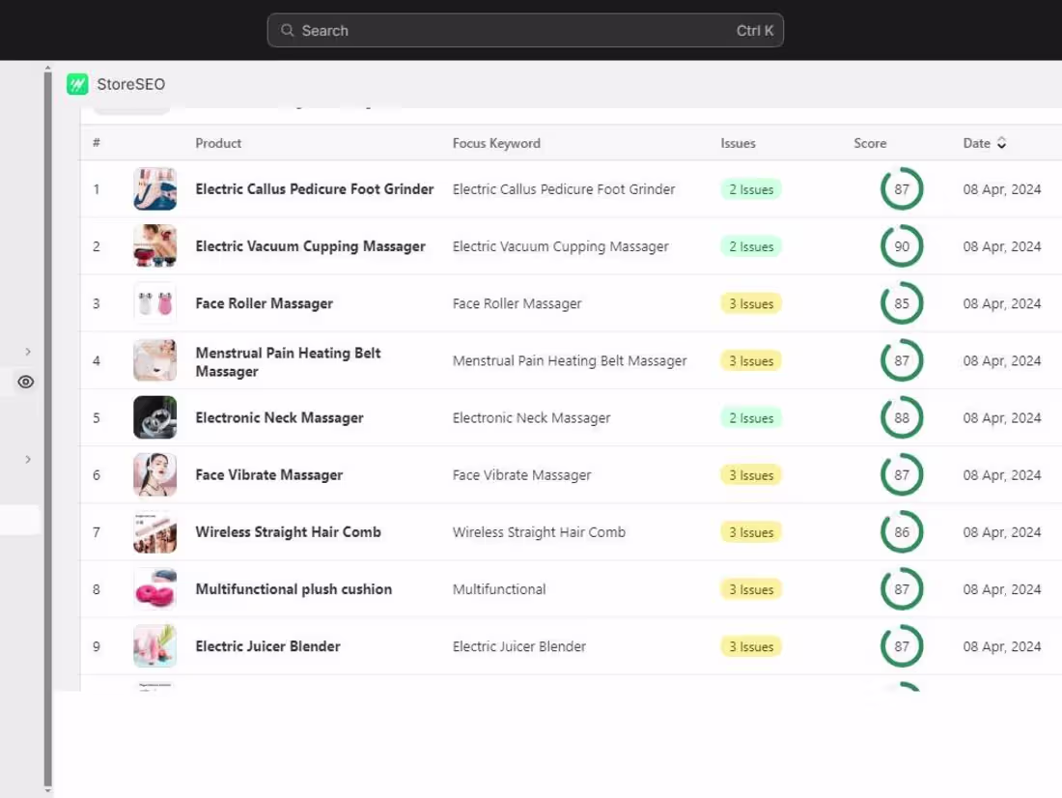Click the StoreSEO app logo icon
The width and height of the screenshot is (1062, 798).
(x=77, y=84)
